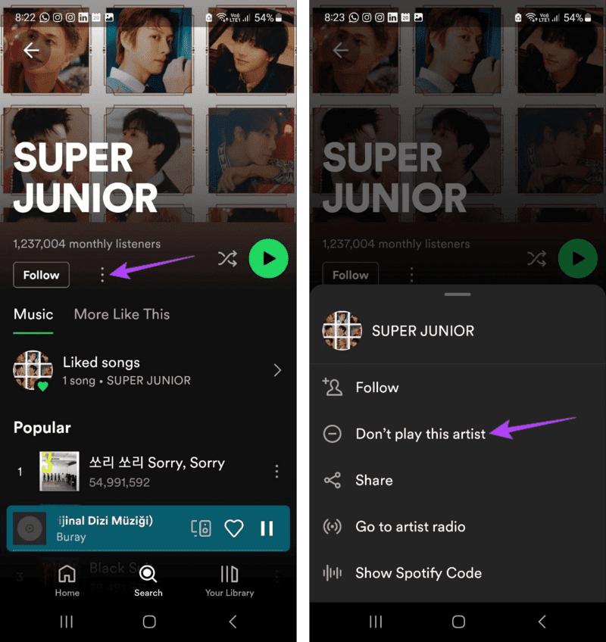Open the three-dot menu beside the bright Follow button
The image size is (606, 642).
pyautogui.click(x=102, y=274)
